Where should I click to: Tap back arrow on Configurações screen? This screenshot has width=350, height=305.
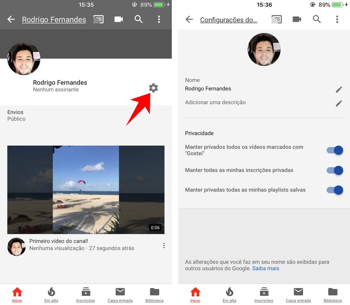[x=189, y=20]
